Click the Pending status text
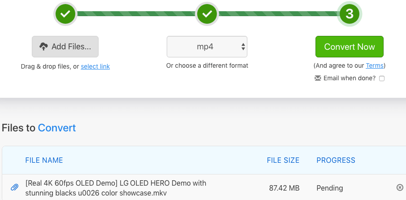Viewport: 406px width, 200px height. tap(329, 188)
